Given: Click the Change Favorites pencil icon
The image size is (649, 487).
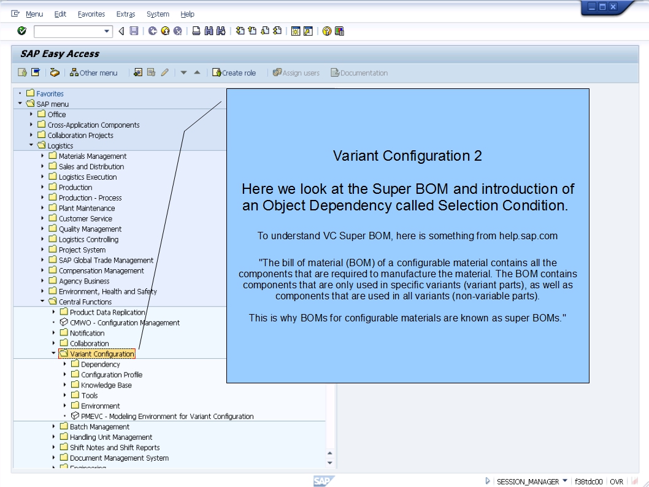Looking at the screenshot, I should (x=164, y=73).
